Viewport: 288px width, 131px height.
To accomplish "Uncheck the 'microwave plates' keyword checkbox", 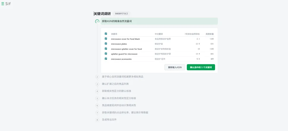I will pos(106,44).
